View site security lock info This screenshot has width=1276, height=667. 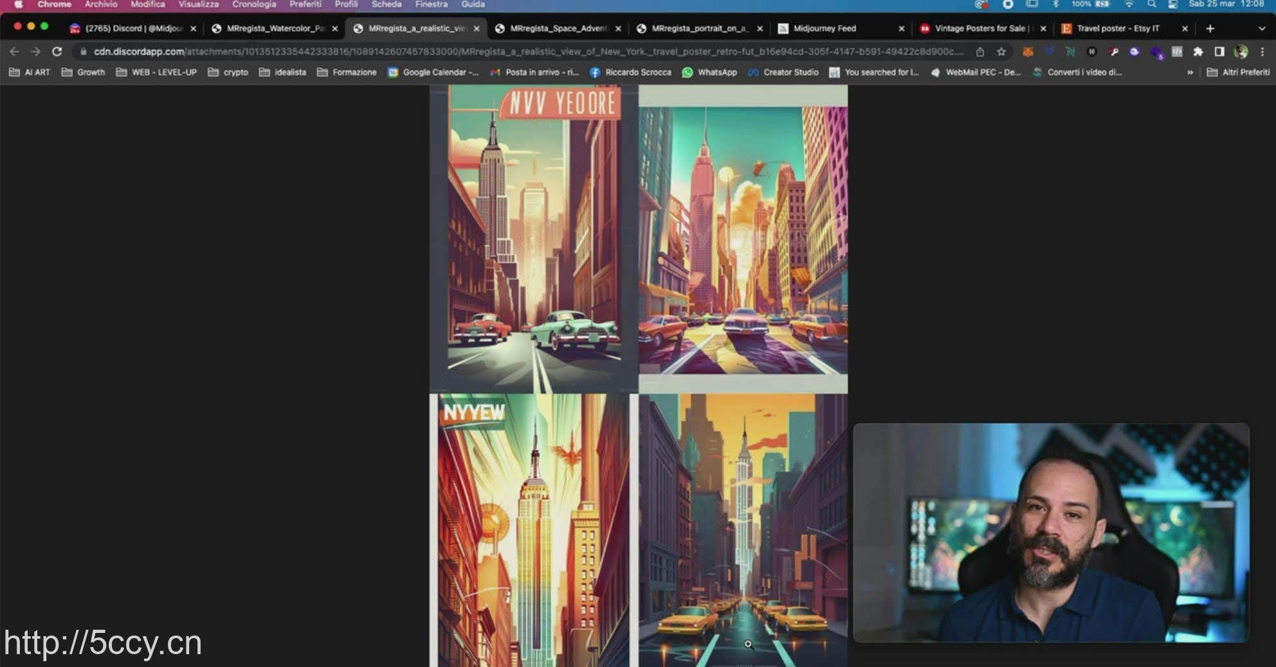click(83, 51)
